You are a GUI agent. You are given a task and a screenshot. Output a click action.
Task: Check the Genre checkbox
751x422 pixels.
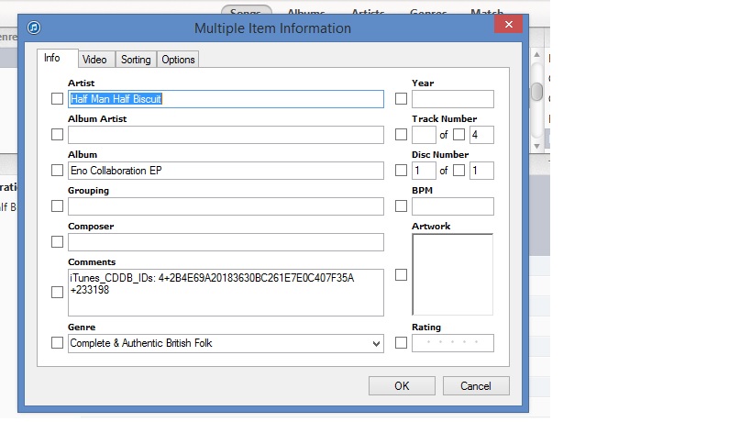click(x=57, y=343)
